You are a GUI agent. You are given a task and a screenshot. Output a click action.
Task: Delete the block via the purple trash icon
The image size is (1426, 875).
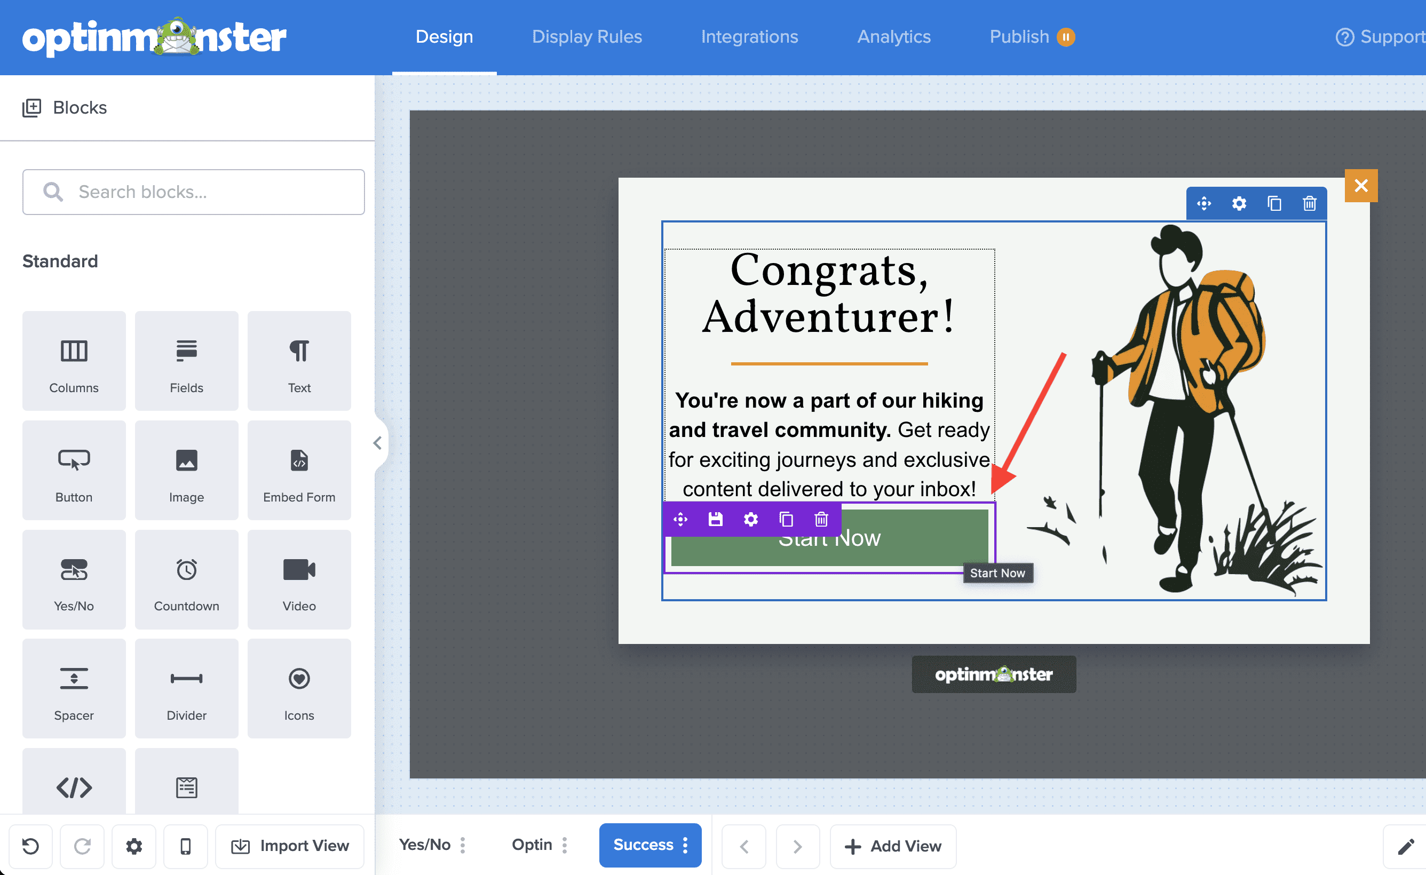[x=821, y=519]
